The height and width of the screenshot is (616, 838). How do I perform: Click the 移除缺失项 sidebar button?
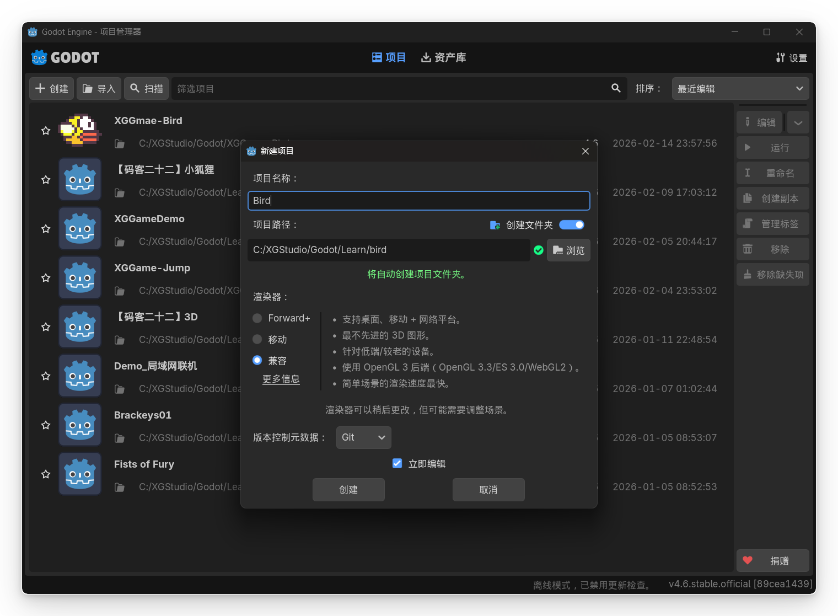(773, 275)
